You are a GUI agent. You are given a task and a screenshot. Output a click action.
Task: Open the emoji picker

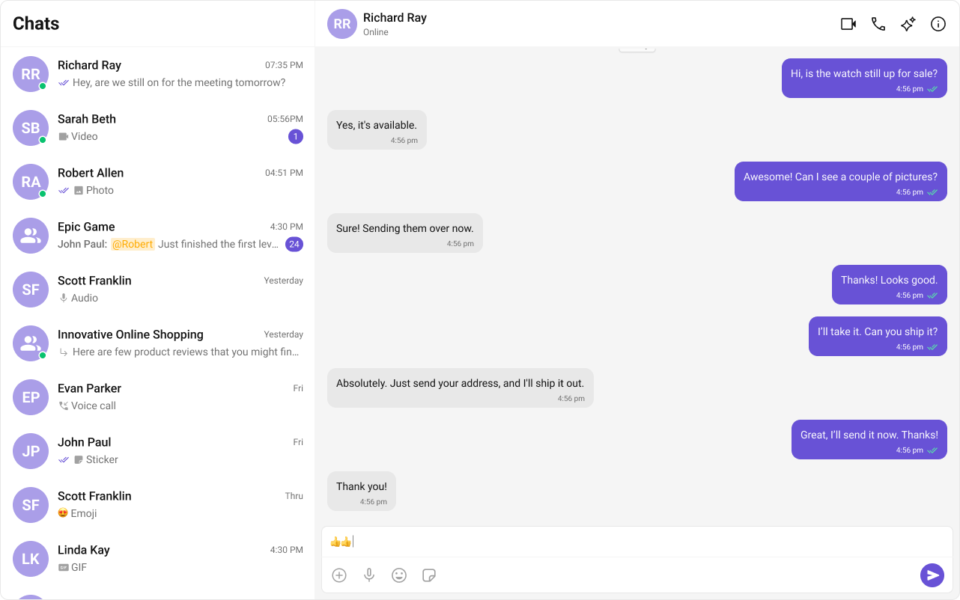(399, 575)
